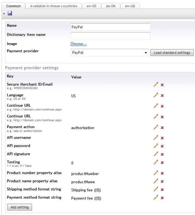This screenshot has width=195, height=215.
Task: Delete the API password setting
Action: coord(162,146)
